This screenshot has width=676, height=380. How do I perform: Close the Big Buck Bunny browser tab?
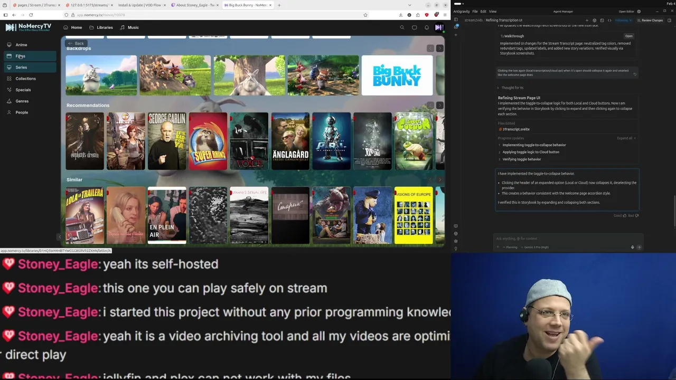coord(270,5)
